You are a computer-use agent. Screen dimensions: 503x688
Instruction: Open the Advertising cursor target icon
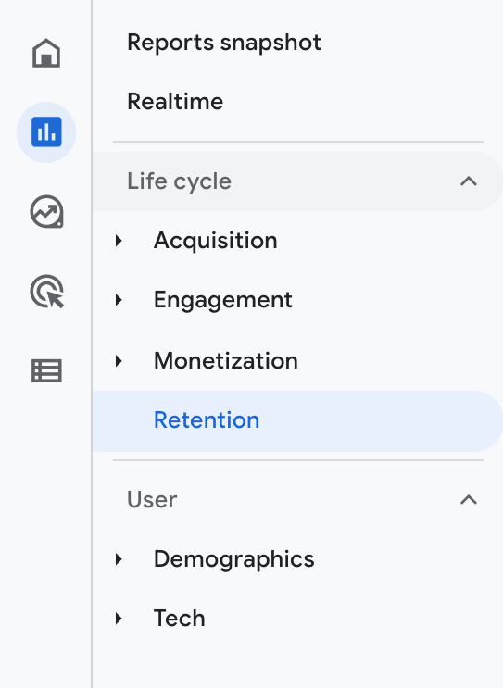(46, 292)
